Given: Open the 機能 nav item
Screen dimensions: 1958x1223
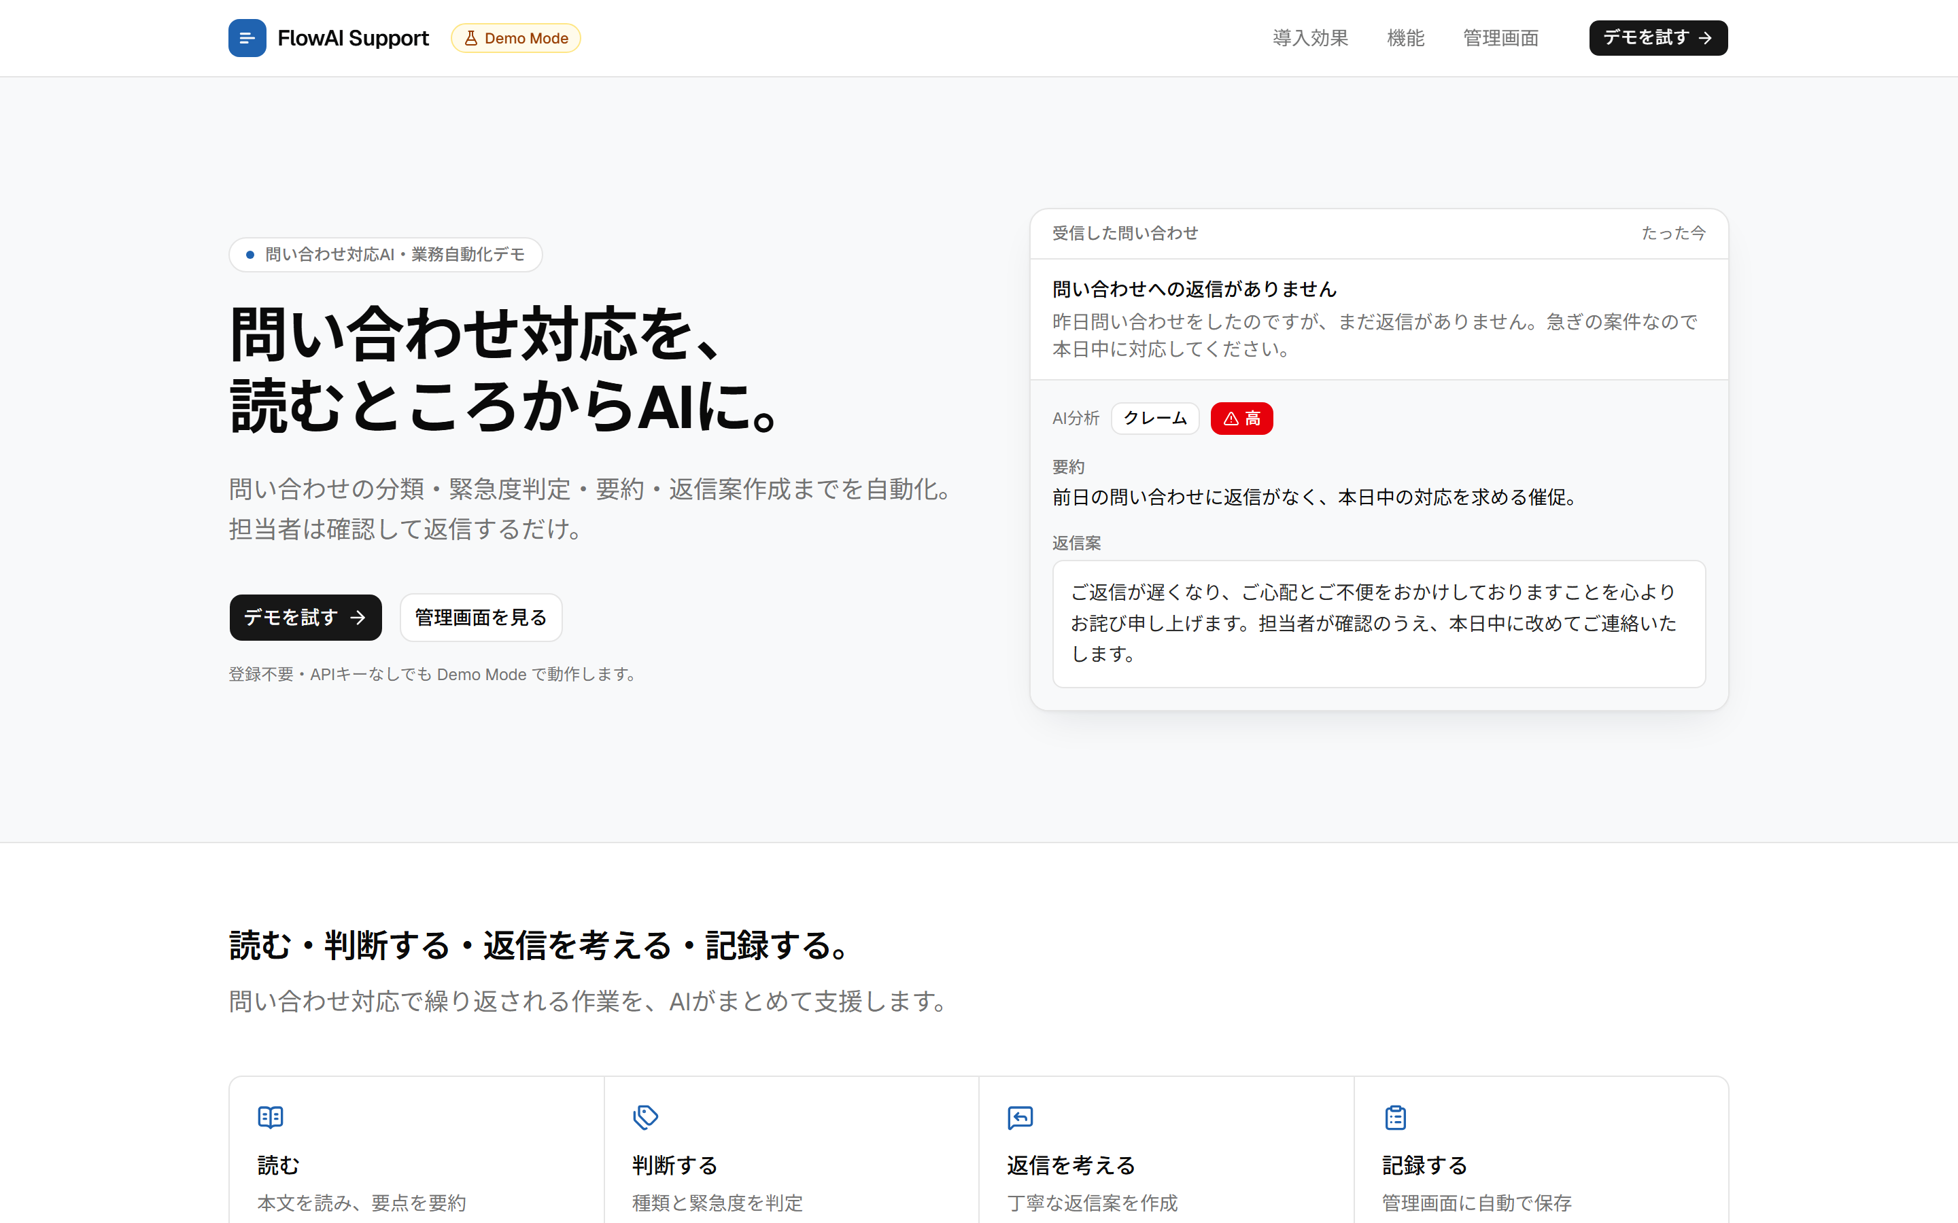Looking at the screenshot, I should 1405,38.
